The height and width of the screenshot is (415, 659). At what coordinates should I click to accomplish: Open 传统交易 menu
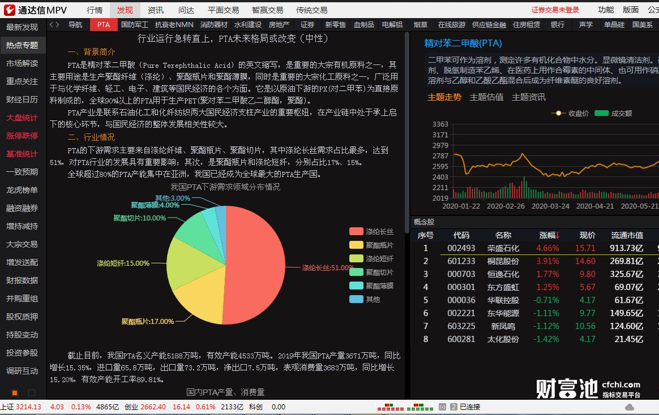[x=311, y=10]
